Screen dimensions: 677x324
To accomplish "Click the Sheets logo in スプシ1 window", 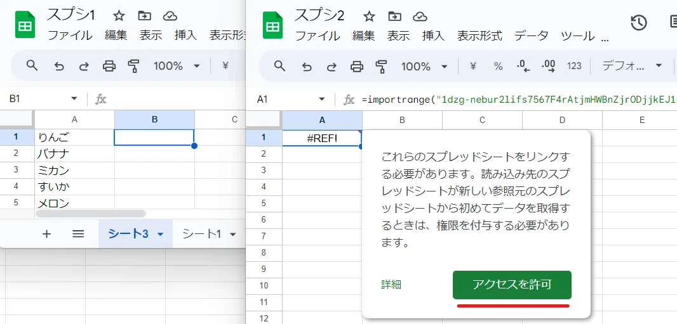I will tap(25, 25).
